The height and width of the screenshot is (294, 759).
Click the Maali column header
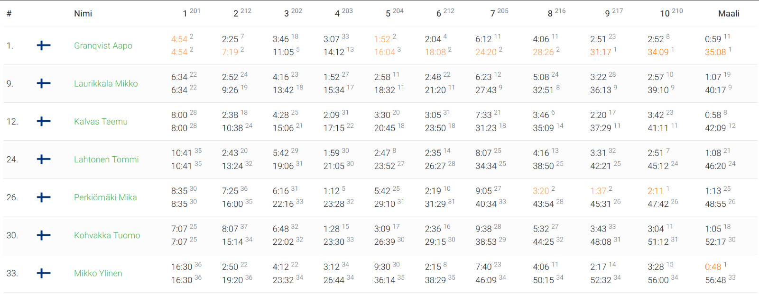click(729, 13)
